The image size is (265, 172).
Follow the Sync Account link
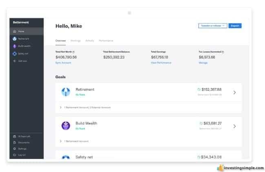(x=63, y=63)
